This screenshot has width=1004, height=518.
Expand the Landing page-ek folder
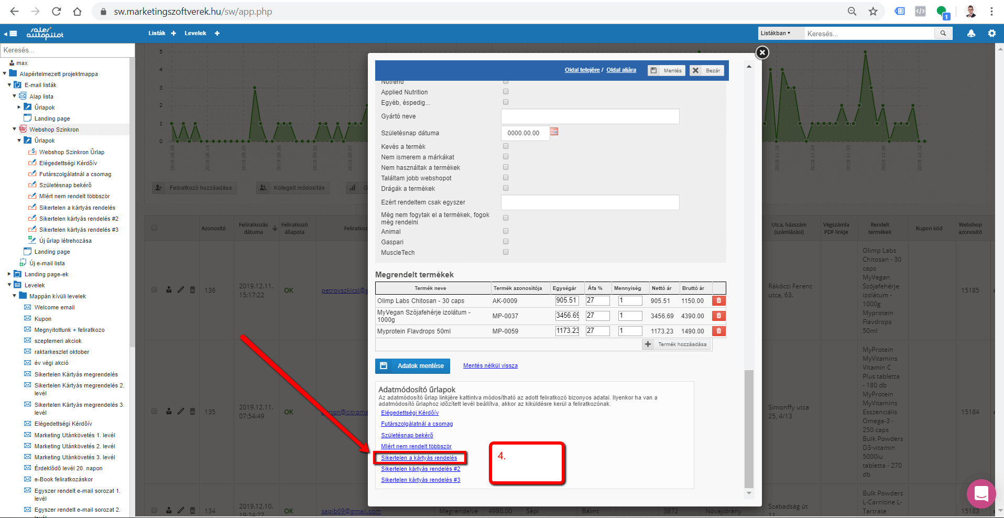pos(9,274)
